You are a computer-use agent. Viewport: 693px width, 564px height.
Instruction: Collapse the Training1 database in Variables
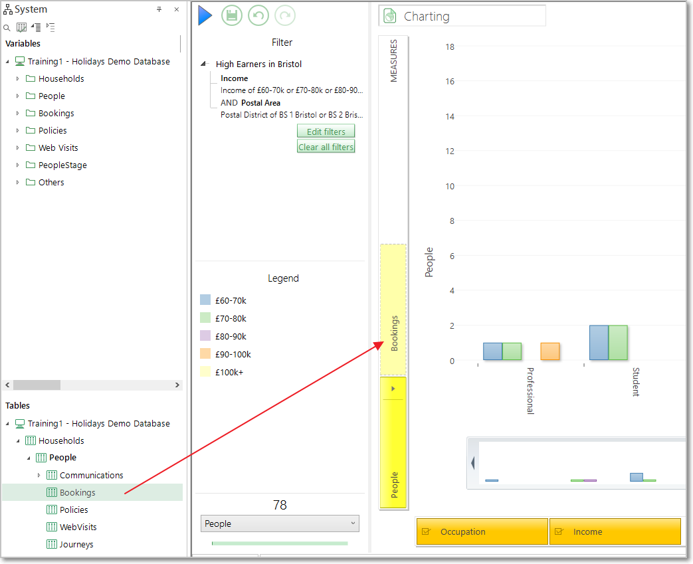point(7,62)
